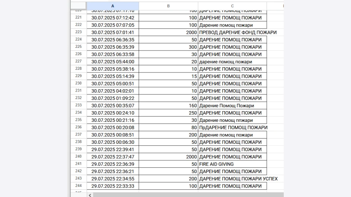Click row number 236

click(x=79, y=128)
